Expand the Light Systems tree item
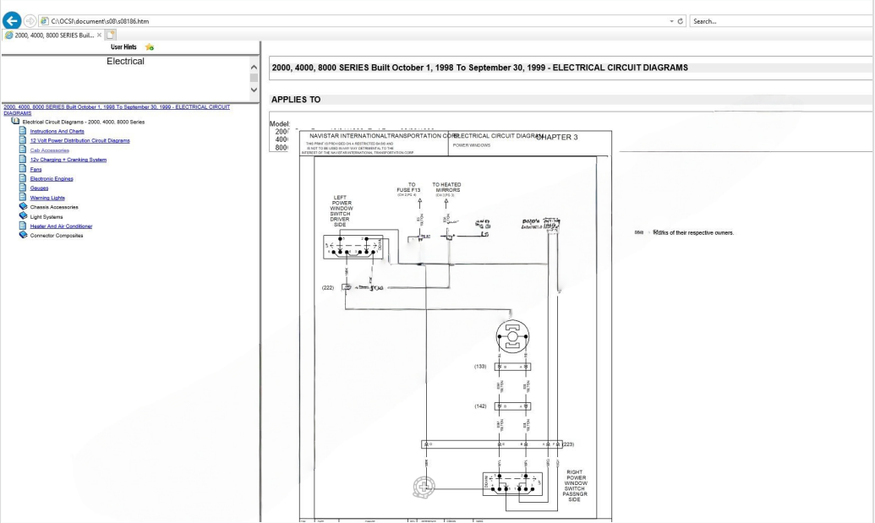This screenshot has width=875, height=523. point(47,216)
